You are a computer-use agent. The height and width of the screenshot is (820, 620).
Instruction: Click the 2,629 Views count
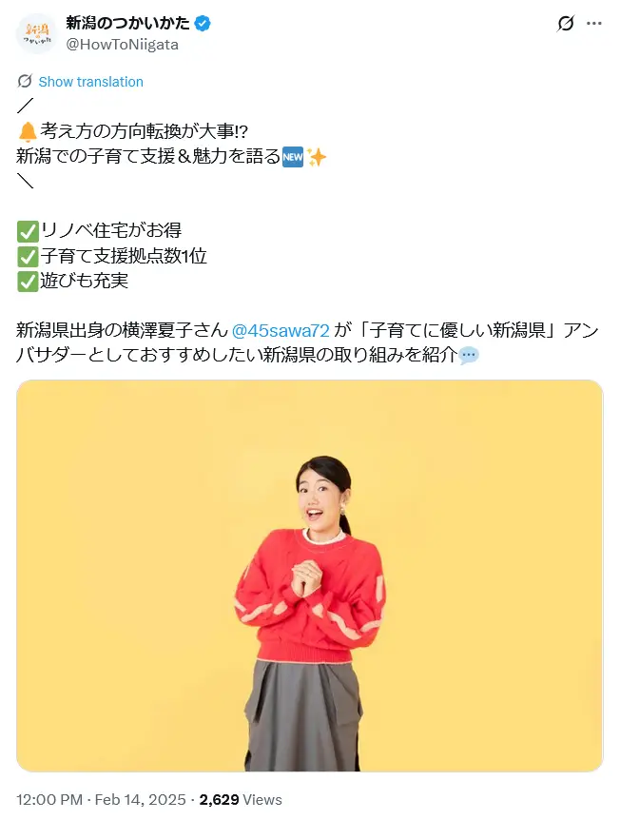point(241,800)
